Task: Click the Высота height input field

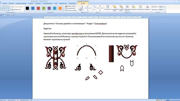Action: (161, 7)
